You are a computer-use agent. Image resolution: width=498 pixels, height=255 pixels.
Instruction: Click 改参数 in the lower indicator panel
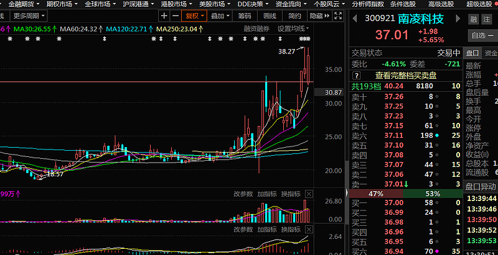pyautogui.click(x=243, y=229)
